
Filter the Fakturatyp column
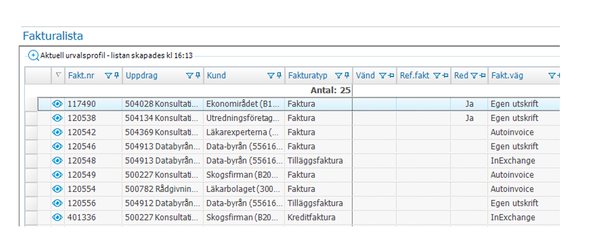point(338,76)
